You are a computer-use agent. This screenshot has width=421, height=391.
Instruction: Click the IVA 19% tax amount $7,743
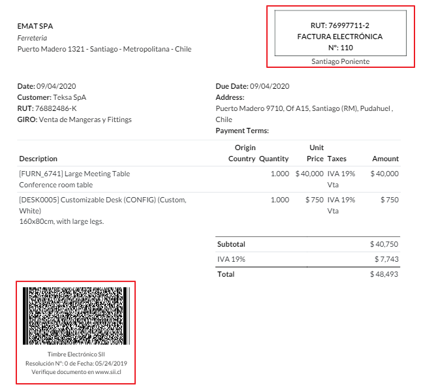coord(386,259)
